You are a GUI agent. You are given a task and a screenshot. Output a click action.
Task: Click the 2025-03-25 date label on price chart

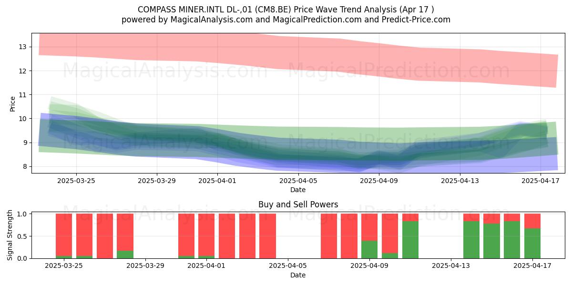[x=76, y=181]
